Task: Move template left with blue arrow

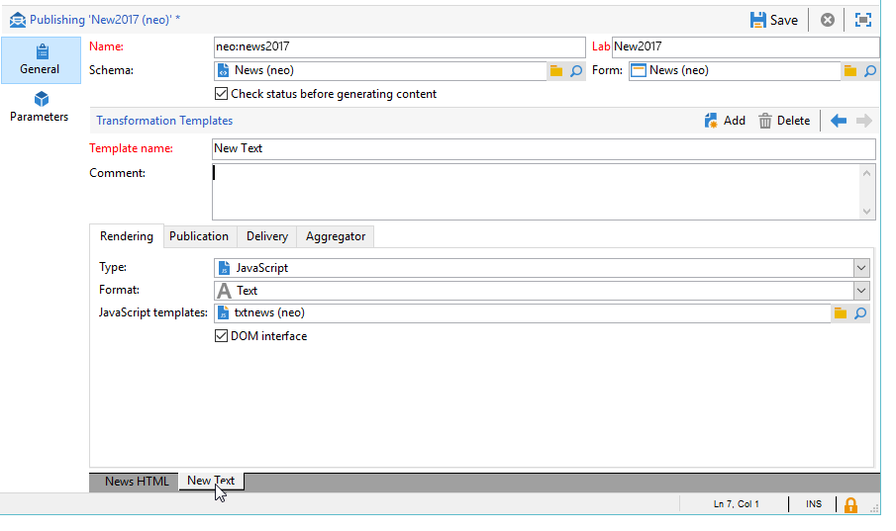Action: (839, 121)
